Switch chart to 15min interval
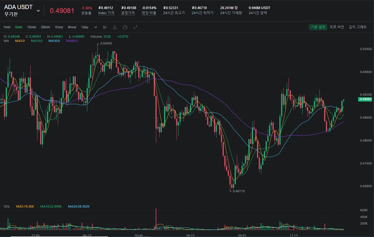 31,27
